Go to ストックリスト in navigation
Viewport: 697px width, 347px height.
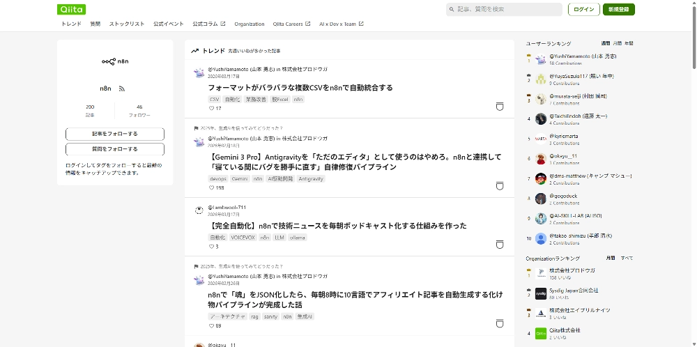[127, 24]
